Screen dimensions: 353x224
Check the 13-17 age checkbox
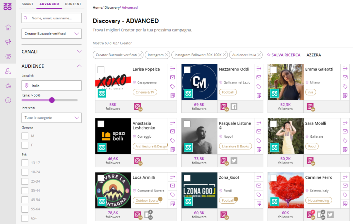[x=25, y=163]
